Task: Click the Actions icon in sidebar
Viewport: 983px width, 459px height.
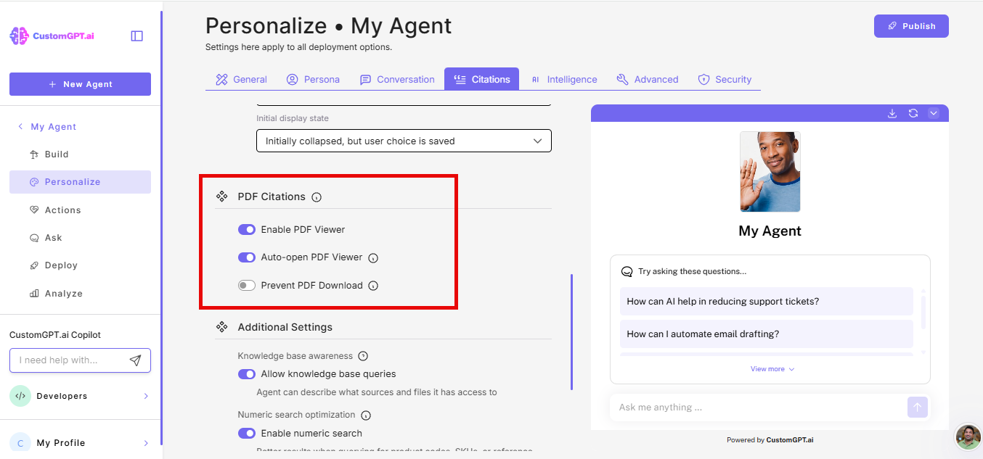Action: tap(34, 210)
